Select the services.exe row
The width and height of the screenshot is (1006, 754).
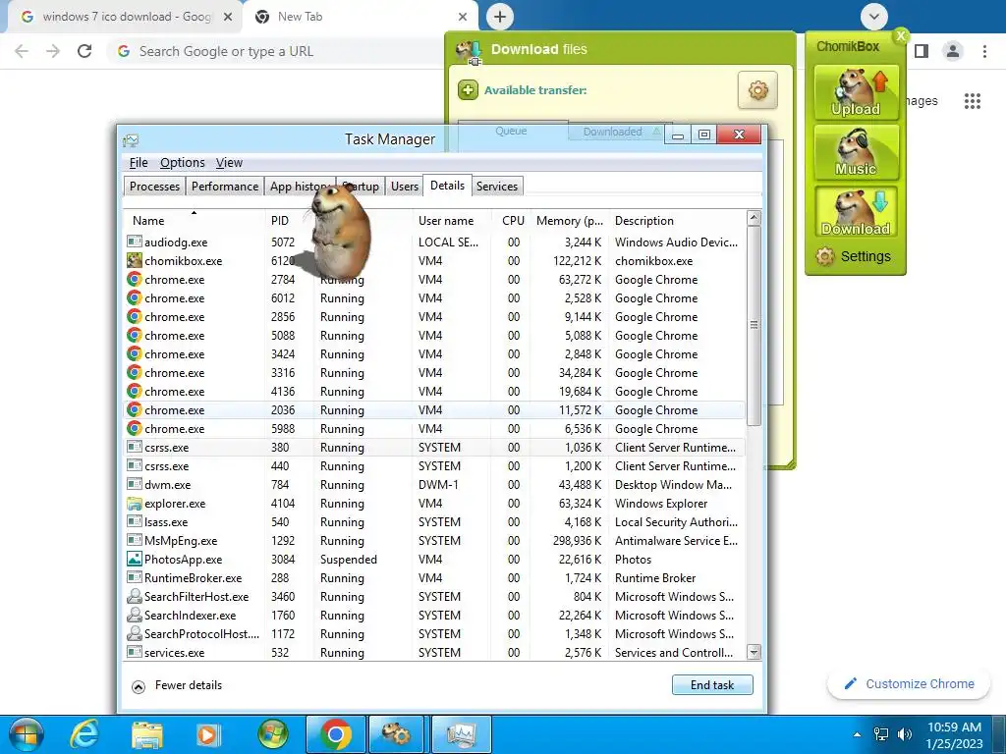pyautogui.click(x=433, y=652)
